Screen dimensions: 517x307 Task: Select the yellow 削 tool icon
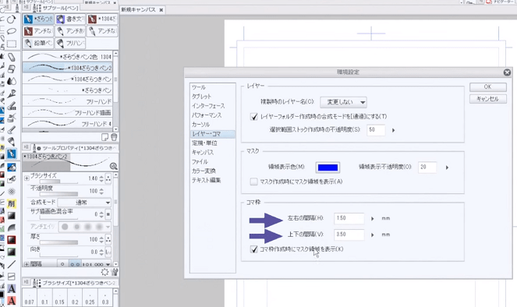click(12, 203)
